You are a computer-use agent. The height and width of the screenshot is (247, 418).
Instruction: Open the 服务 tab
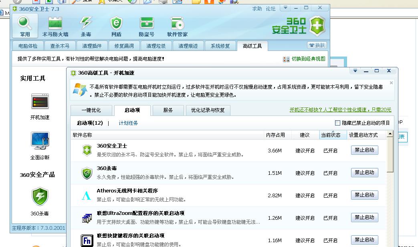pyautogui.click(x=168, y=110)
